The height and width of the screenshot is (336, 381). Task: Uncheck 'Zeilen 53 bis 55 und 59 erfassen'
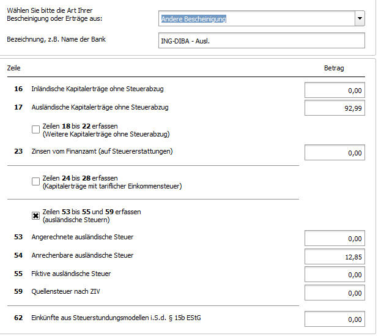point(35,215)
